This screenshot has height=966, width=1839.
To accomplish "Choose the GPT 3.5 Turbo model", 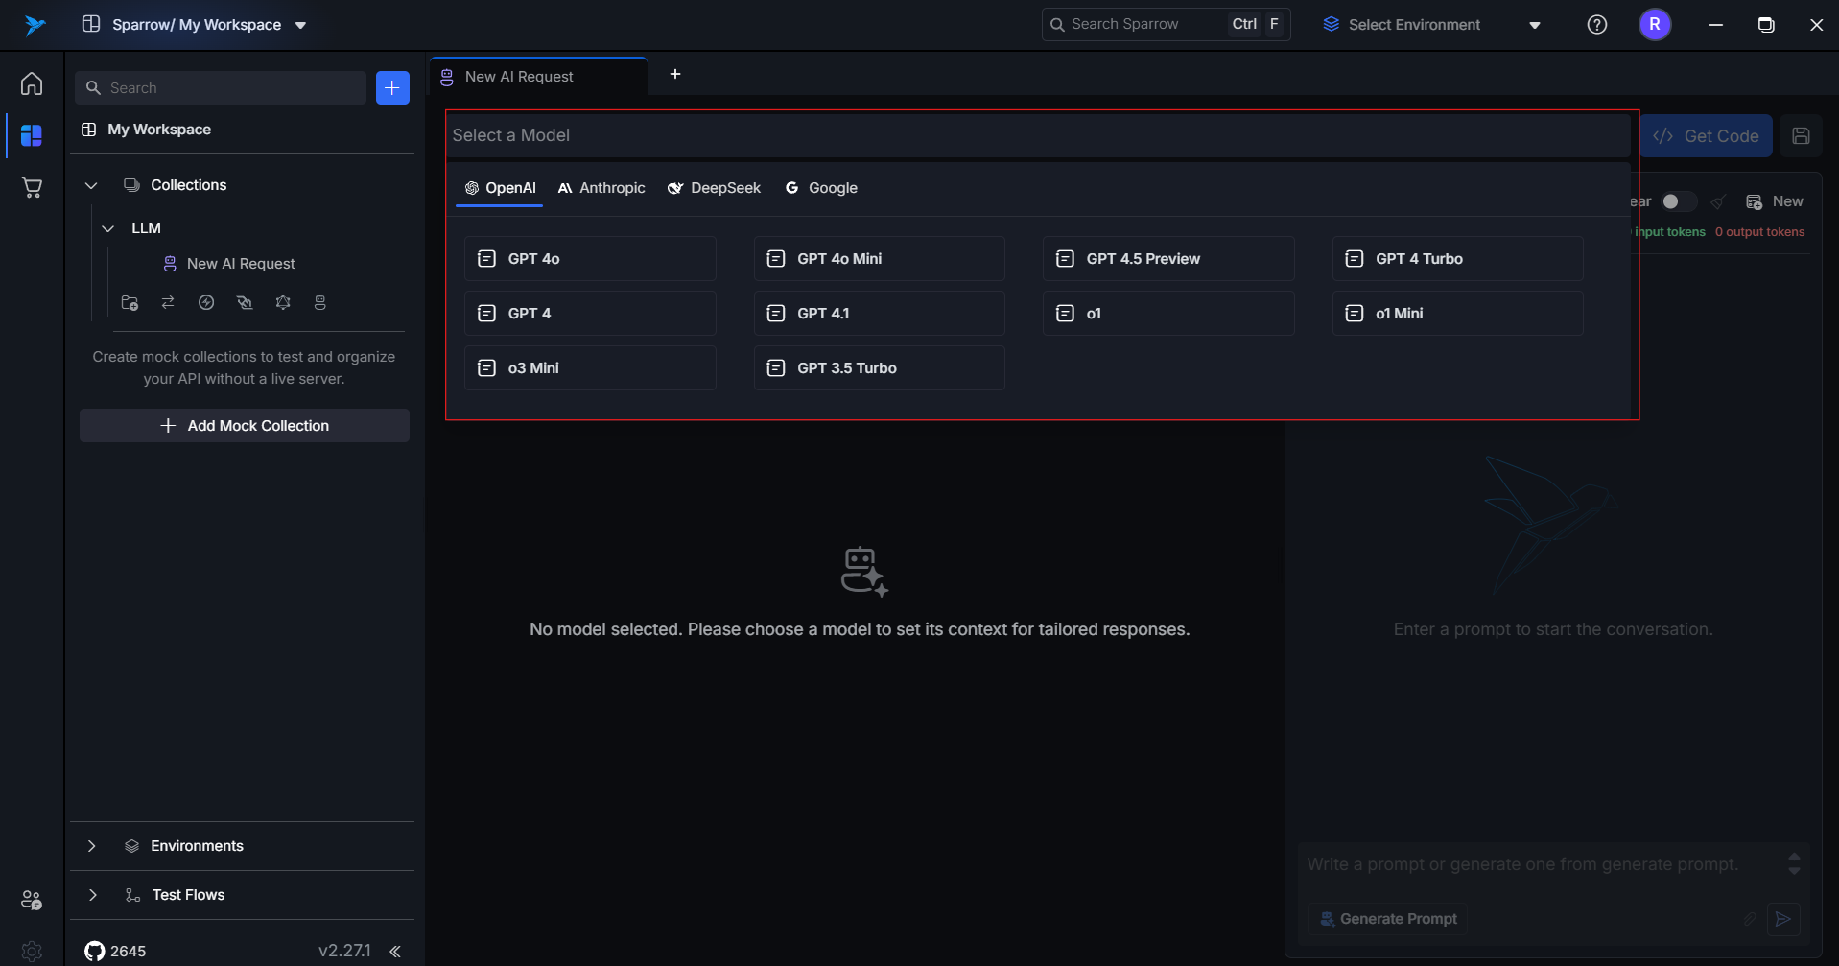I will click(880, 368).
